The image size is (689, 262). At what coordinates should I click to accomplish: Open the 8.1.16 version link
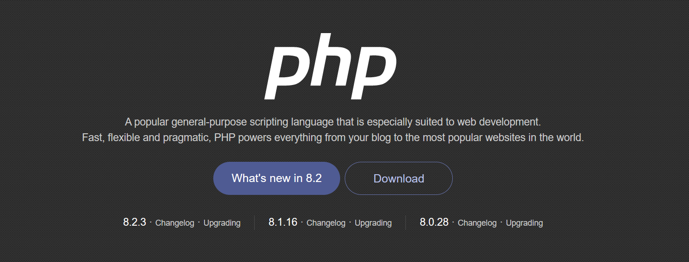pyautogui.click(x=283, y=222)
